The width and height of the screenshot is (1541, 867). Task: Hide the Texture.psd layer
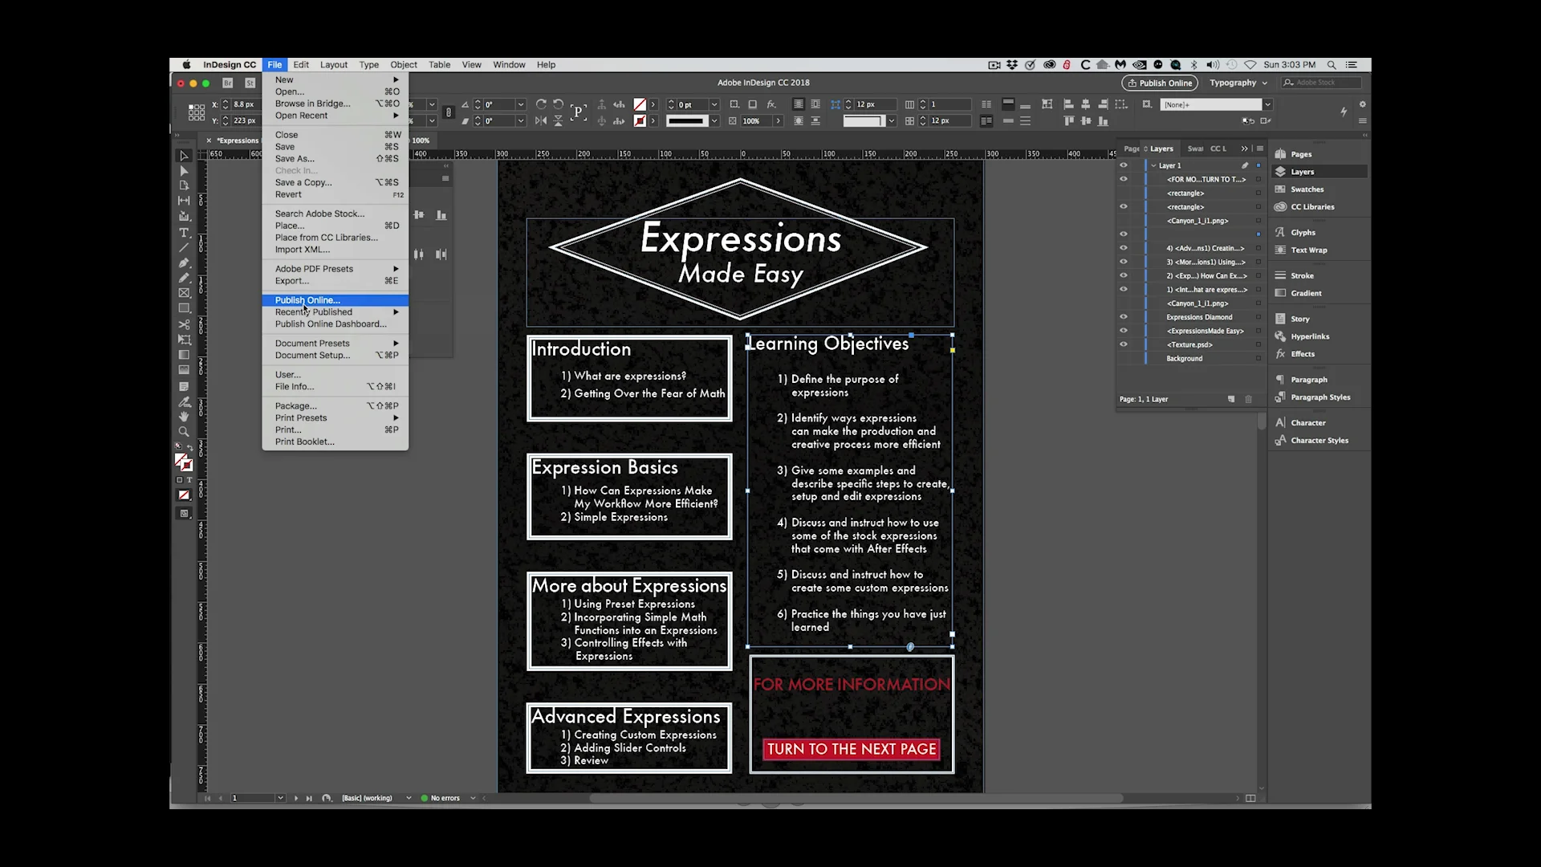(x=1124, y=344)
